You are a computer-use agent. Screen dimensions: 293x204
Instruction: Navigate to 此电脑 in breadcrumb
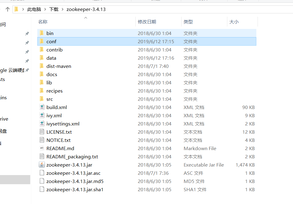click(34, 9)
